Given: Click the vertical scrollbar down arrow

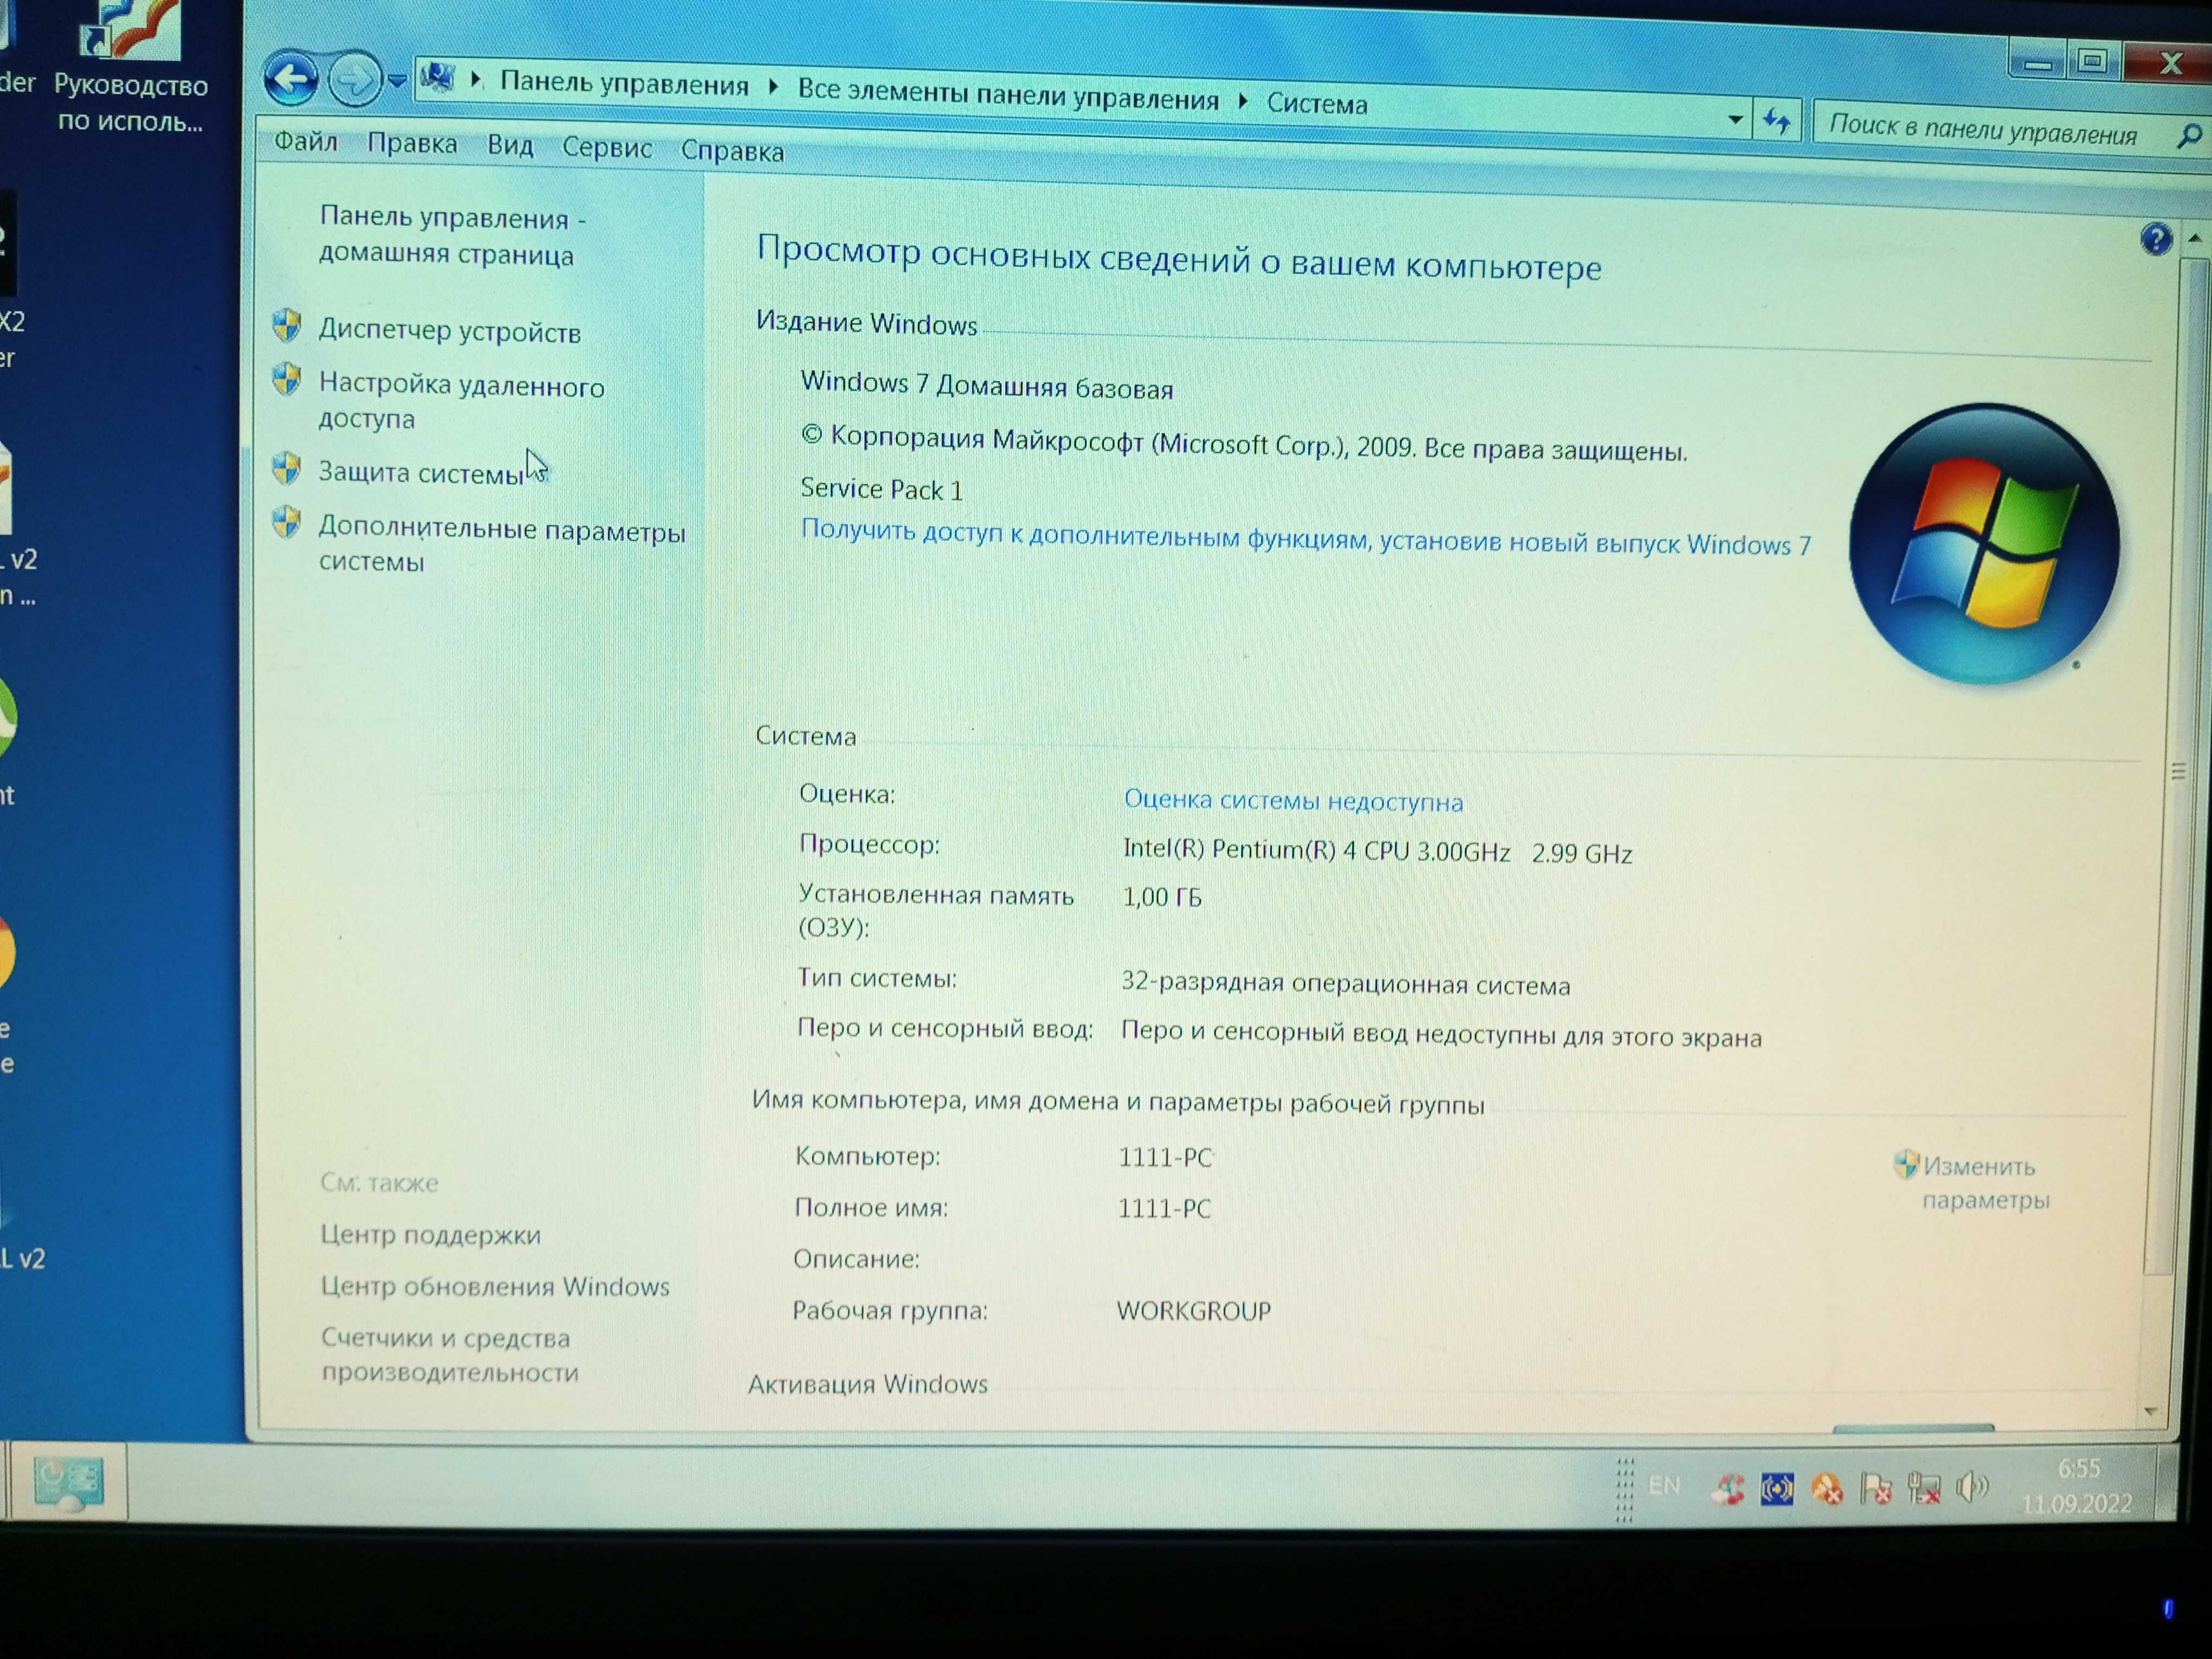Looking at the screenshot, I should point(2150,1411).
